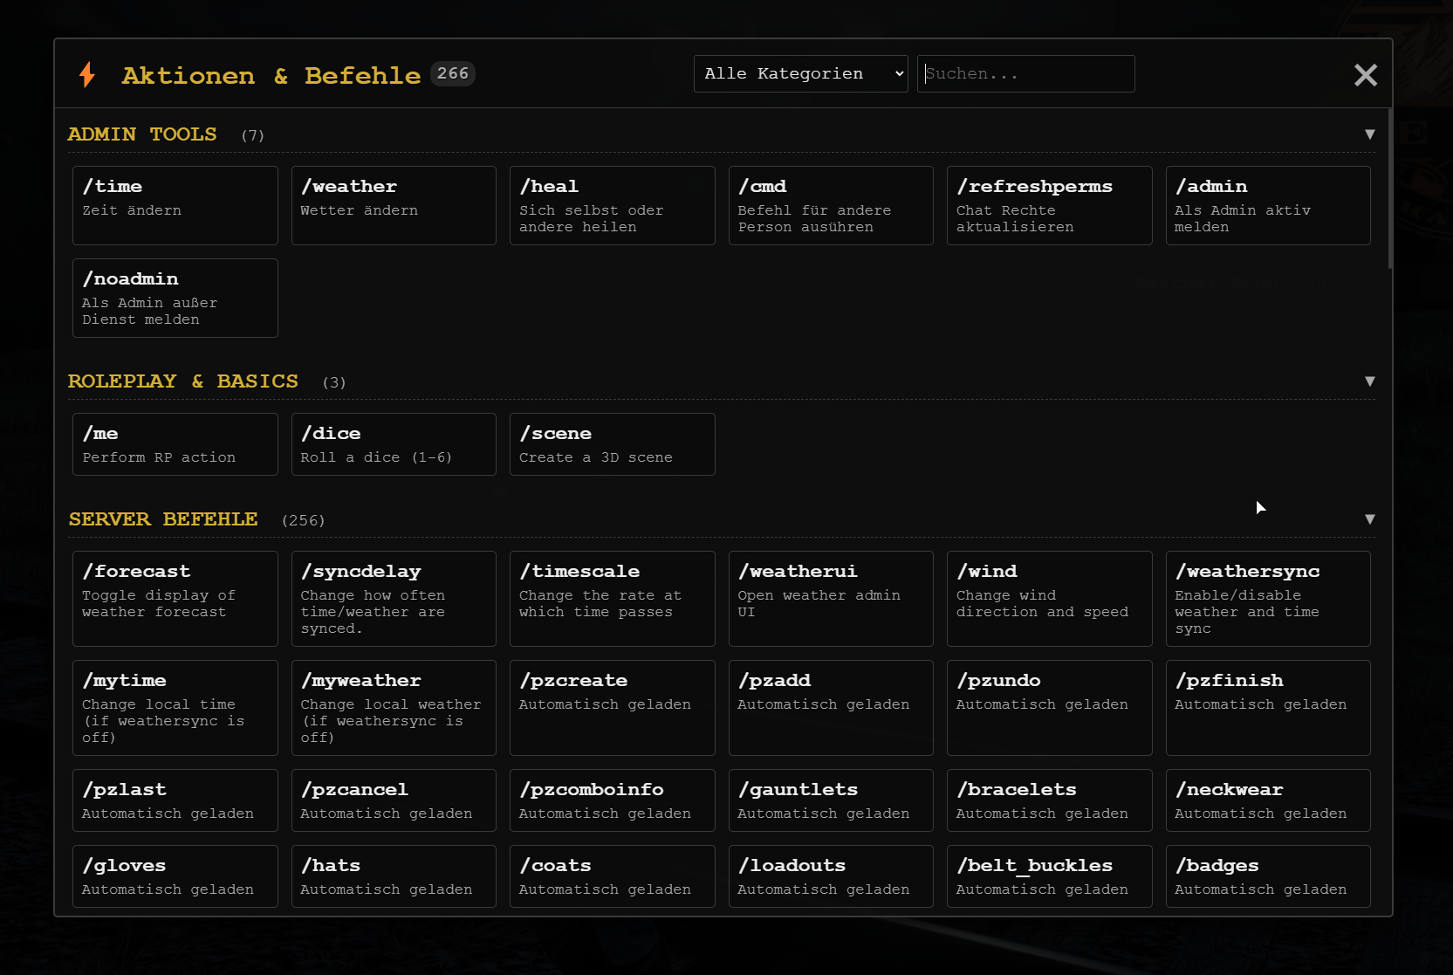The height and width of the screenshot is (975, 1453).
Task: Click the /weathersync command card
Action: coord(1268,599)
